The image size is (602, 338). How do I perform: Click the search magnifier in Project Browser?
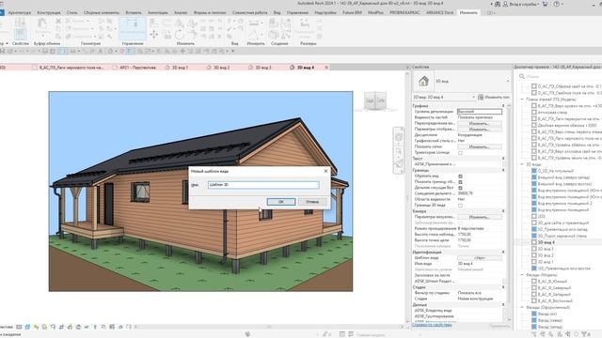[522, 76]
